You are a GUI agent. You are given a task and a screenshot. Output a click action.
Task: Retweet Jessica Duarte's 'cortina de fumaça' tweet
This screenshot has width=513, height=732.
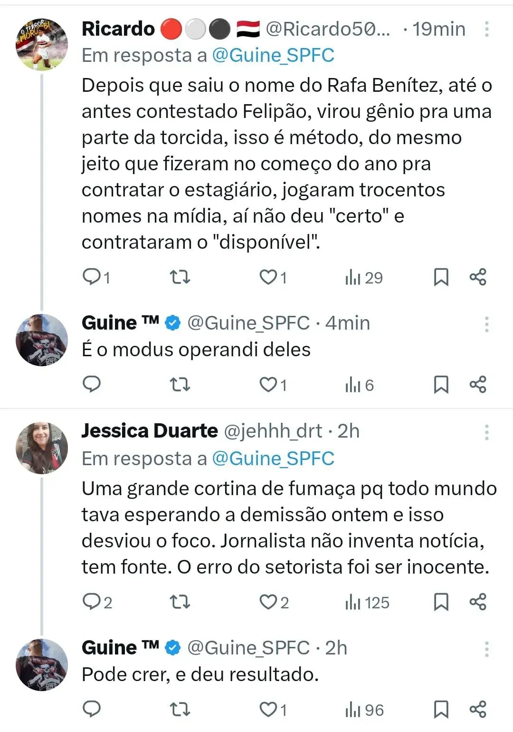point(180,602)
